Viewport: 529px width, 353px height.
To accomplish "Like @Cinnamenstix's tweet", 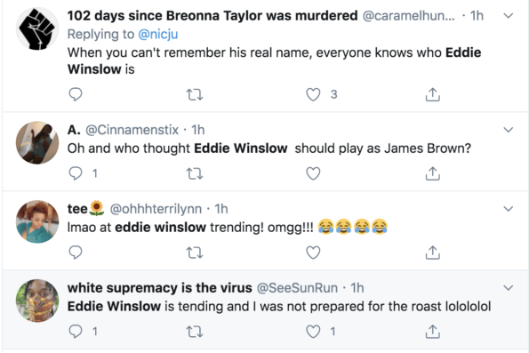I will (313, 173).
